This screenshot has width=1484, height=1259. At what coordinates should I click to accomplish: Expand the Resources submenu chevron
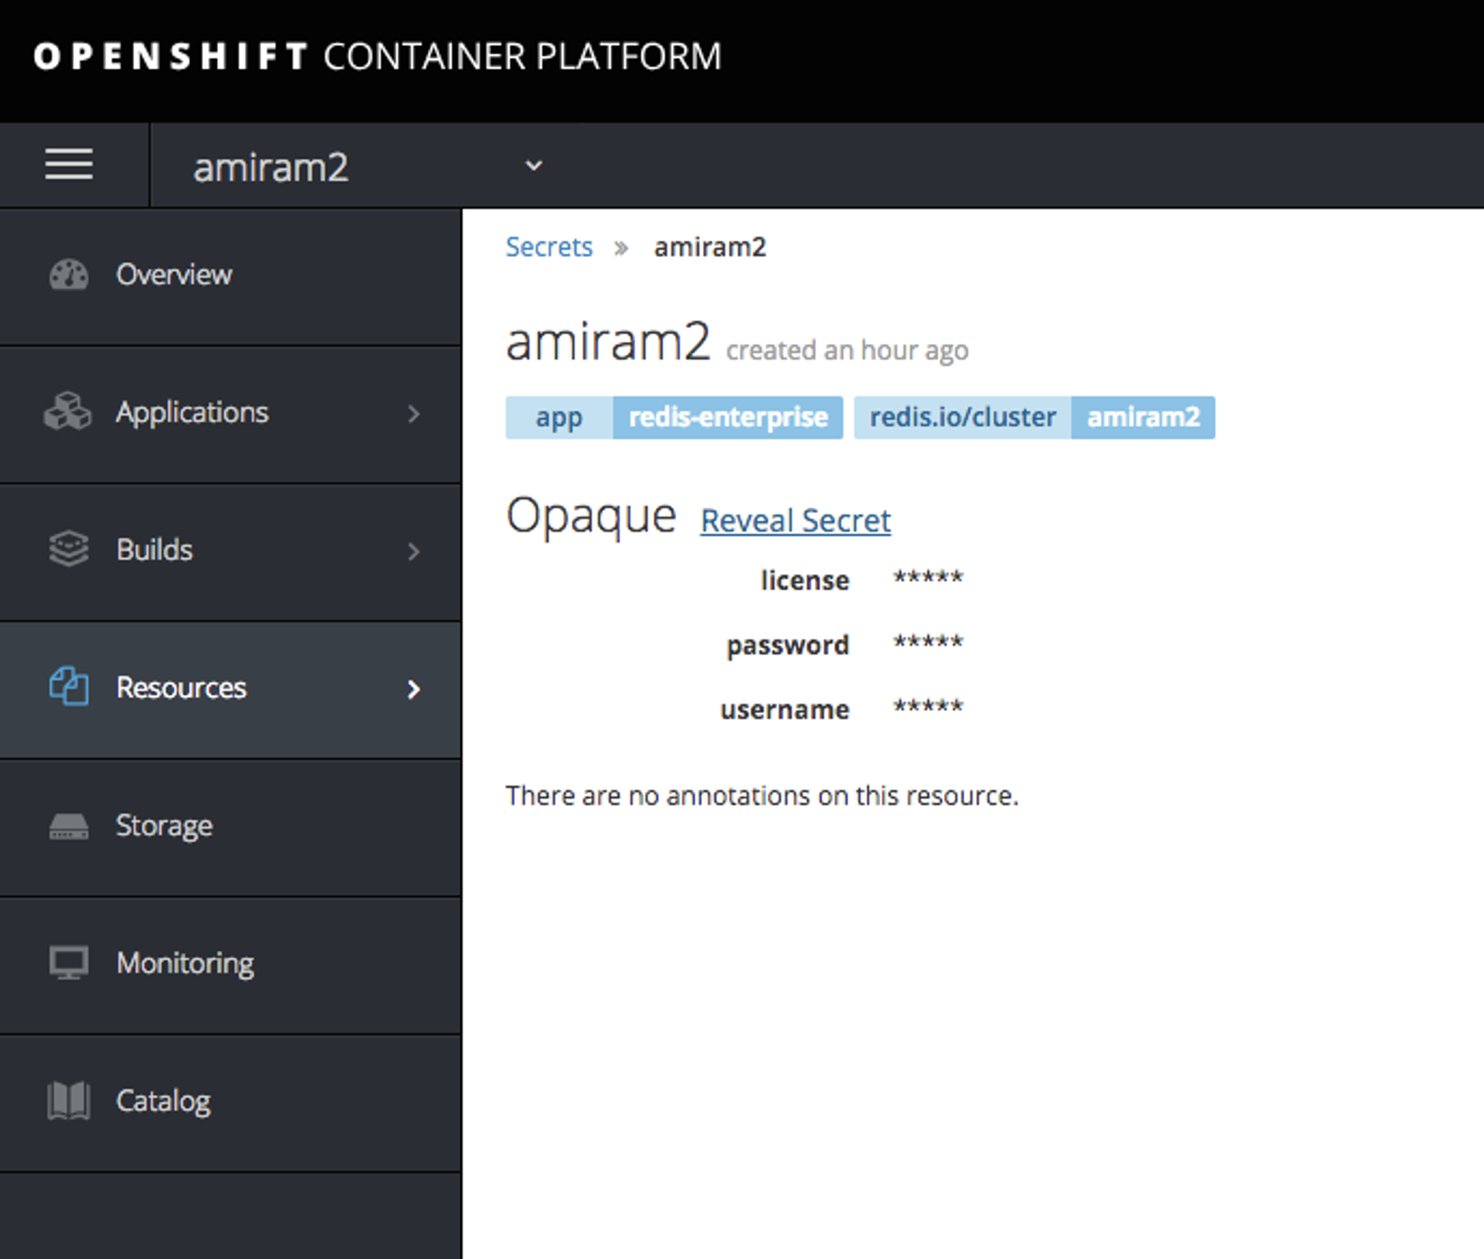pos(413,689)
